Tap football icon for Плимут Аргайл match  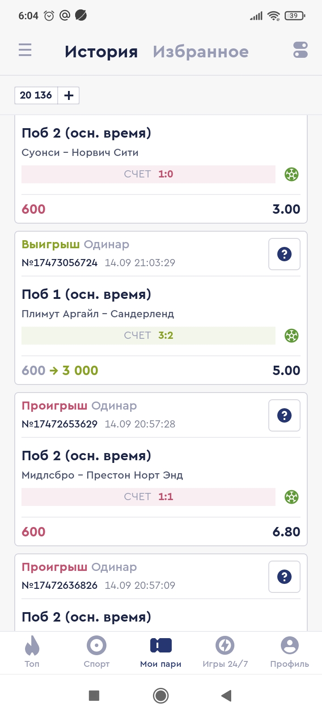click(x=292, y=336)
